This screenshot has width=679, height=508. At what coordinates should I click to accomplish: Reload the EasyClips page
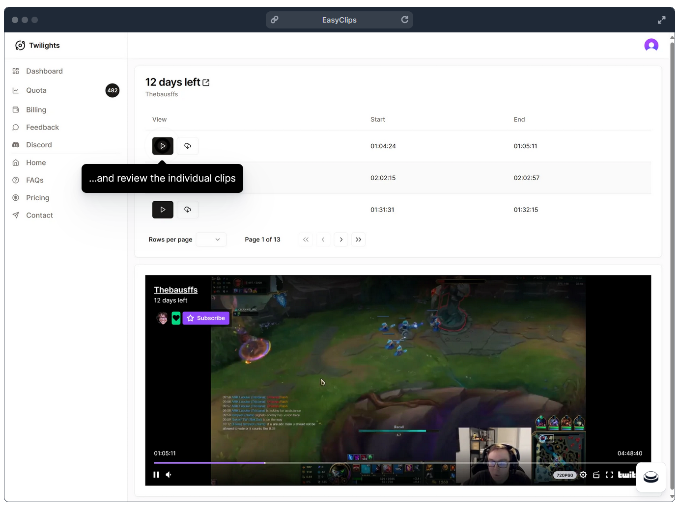tap(405, 20)
